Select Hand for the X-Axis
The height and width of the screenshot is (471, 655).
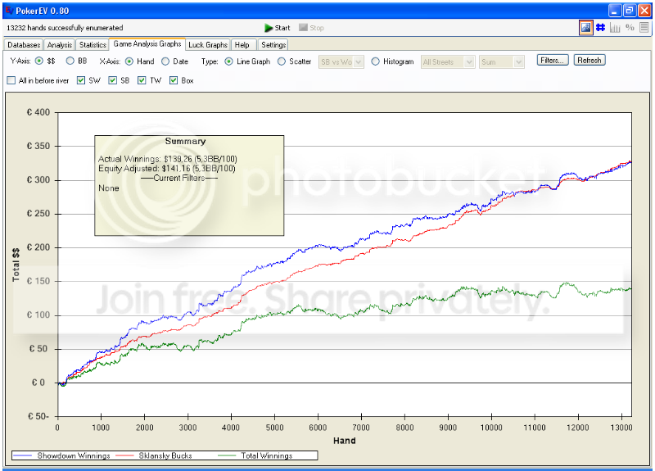click(x=129, y=61)
